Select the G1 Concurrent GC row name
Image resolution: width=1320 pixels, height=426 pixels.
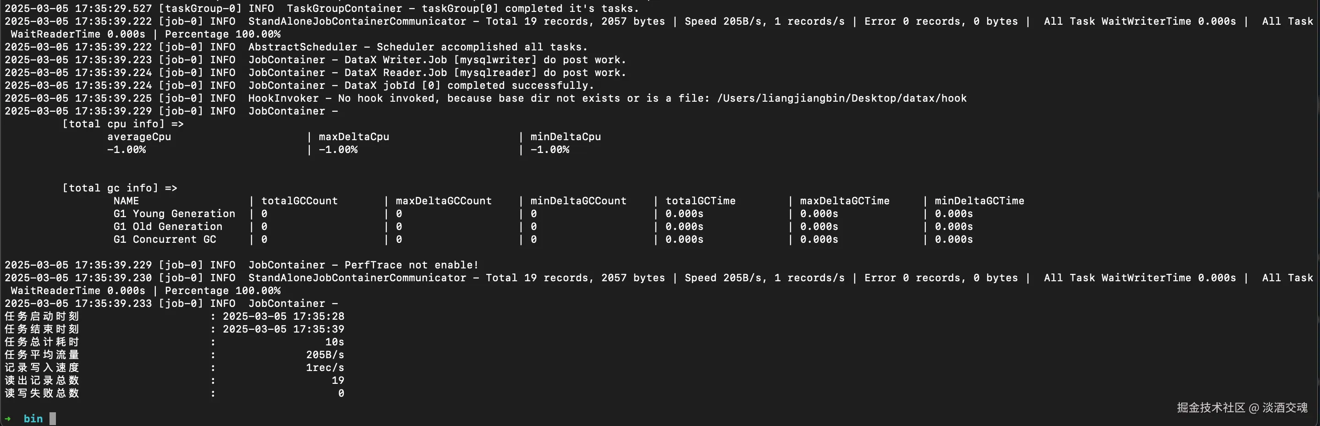pos(165,239)
